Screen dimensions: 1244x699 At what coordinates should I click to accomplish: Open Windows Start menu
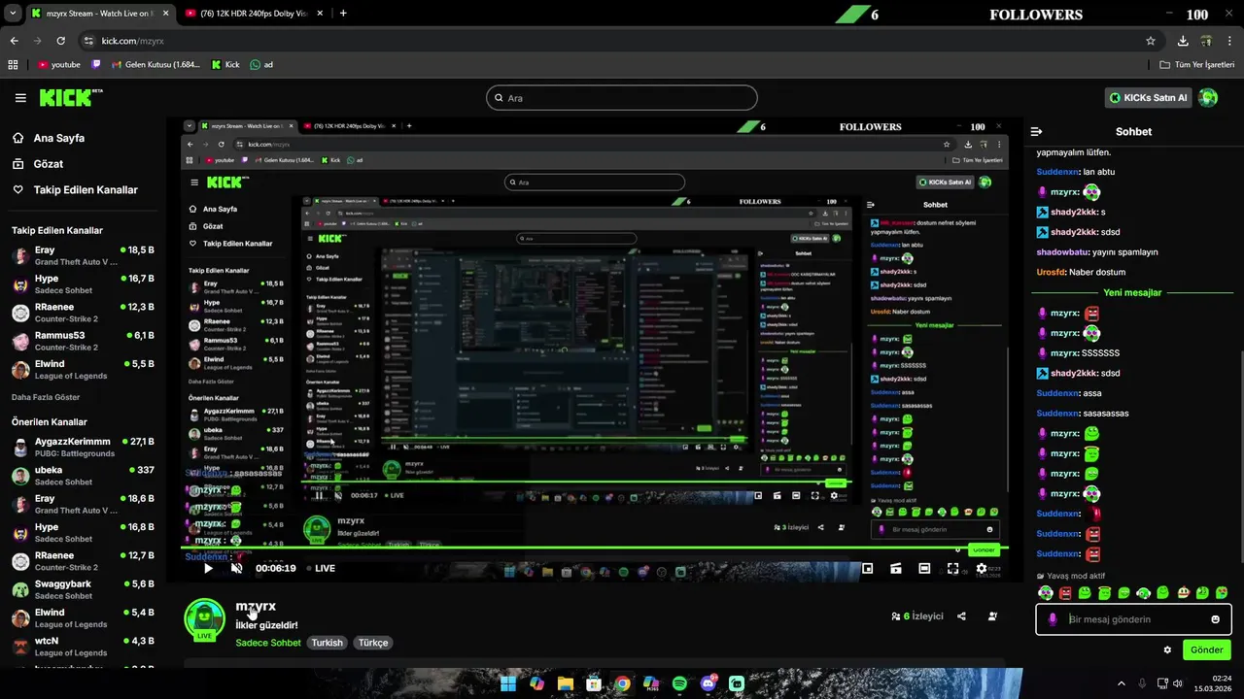pos(508,683)
